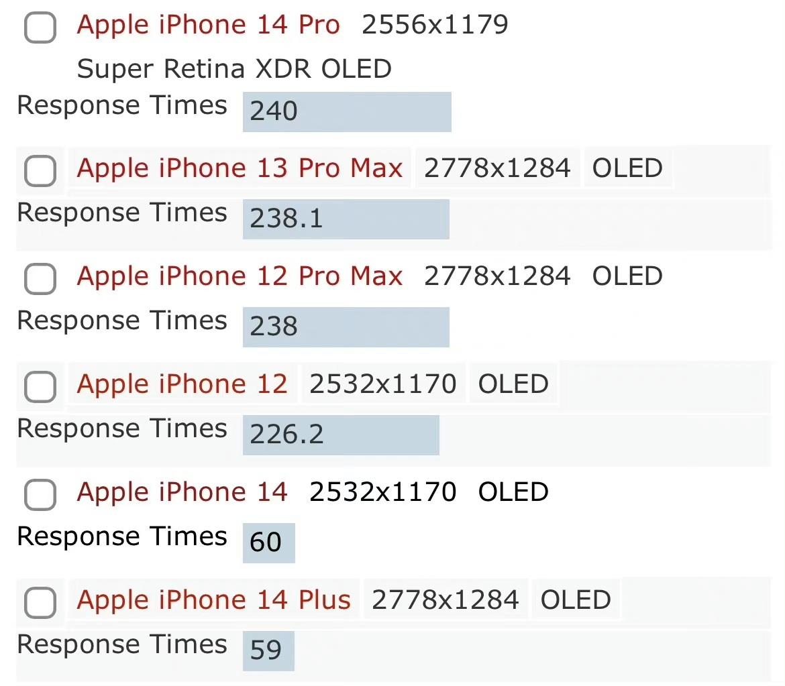This screenshot has width=785, height=686.
Task: Toggle the Apple iPhone 14 checkbox
Action: coord(40,495)
